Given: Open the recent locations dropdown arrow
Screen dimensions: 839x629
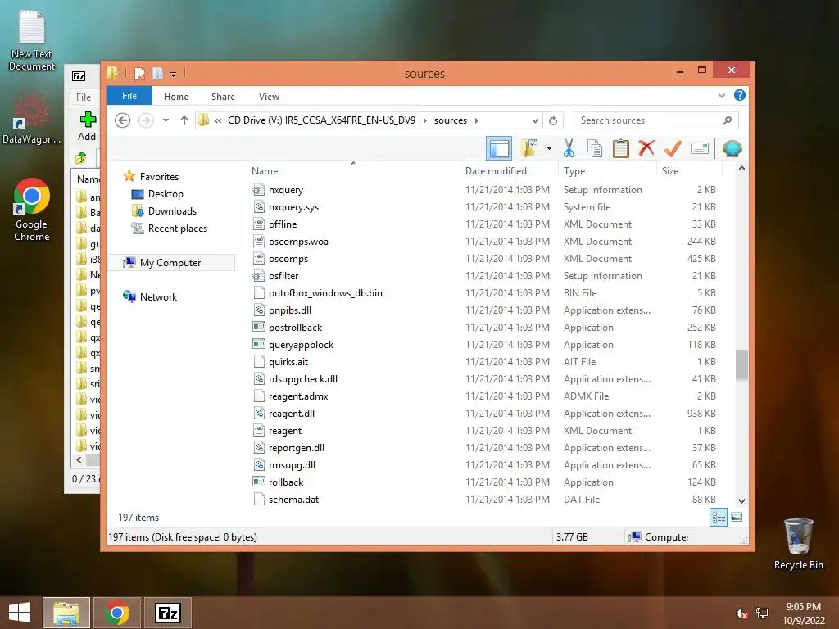Looking at the screenshot, I should tap(166, 120).
